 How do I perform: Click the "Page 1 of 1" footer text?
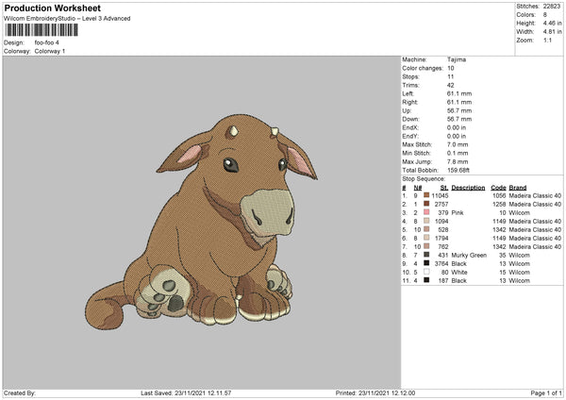[546, 392]
